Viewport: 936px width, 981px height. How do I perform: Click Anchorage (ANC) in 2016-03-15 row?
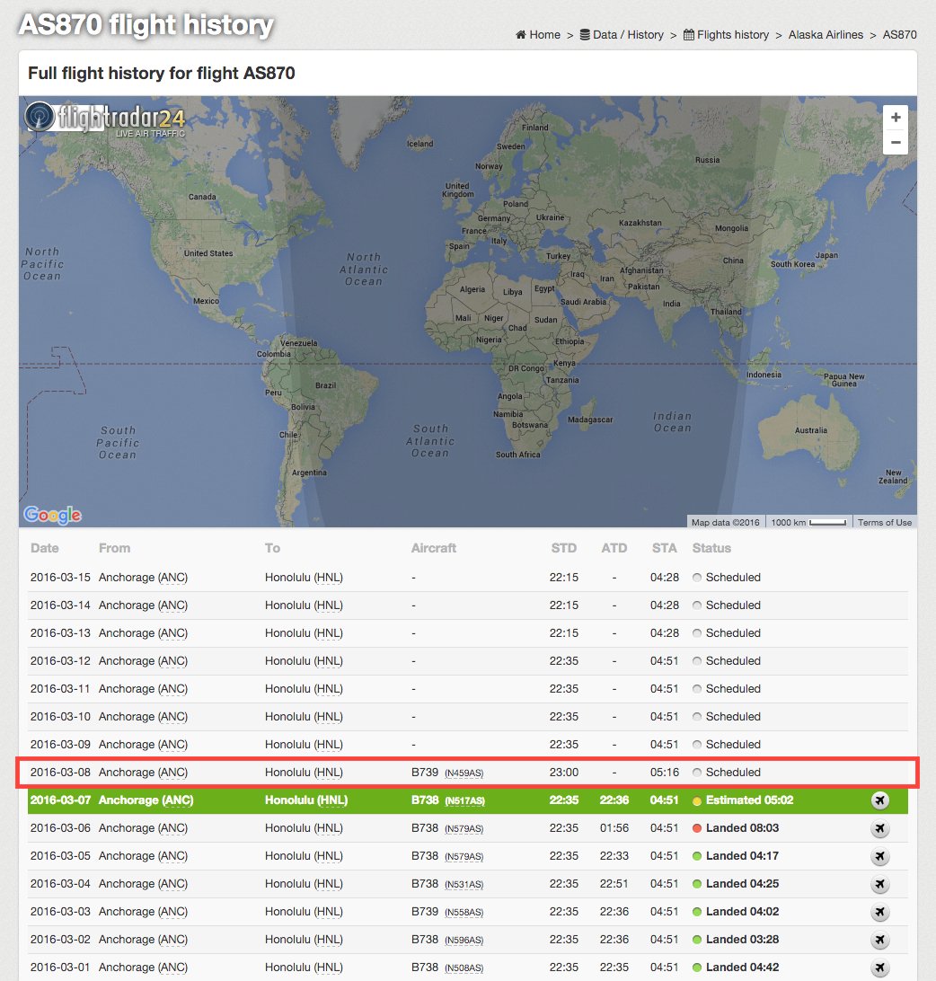tap(144, 578)
